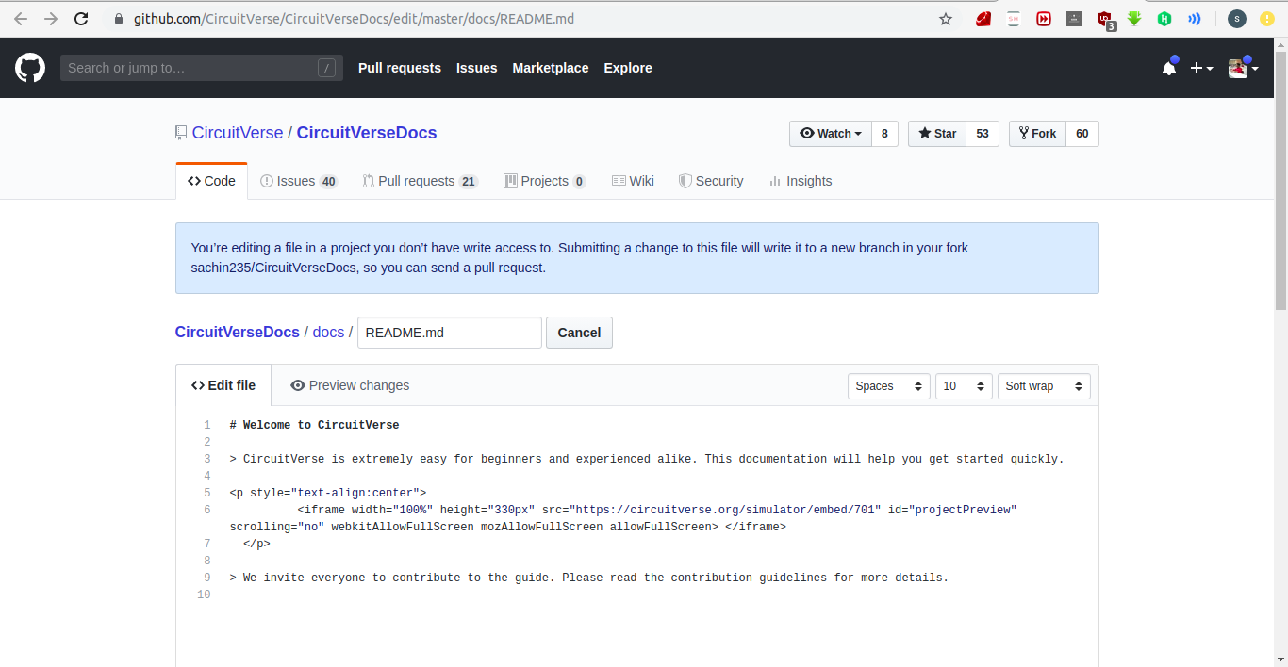1288x667 pixels.
Task: Click the site lock security icon
Action: [x=119, y=19]
